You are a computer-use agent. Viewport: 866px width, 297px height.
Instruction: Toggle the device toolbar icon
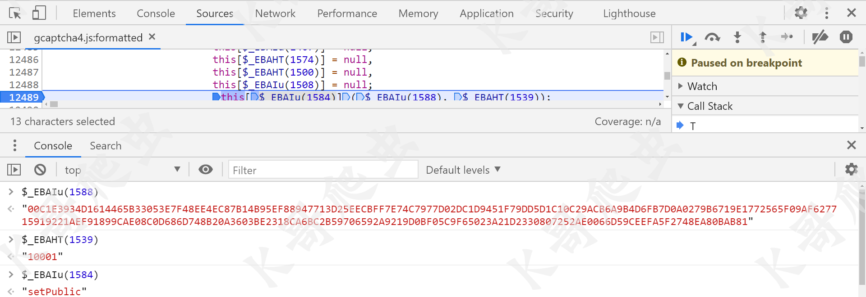tap(39, 13)
